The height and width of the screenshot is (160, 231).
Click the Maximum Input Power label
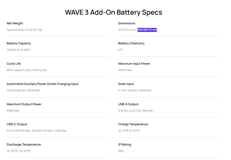tap(134, 64)
